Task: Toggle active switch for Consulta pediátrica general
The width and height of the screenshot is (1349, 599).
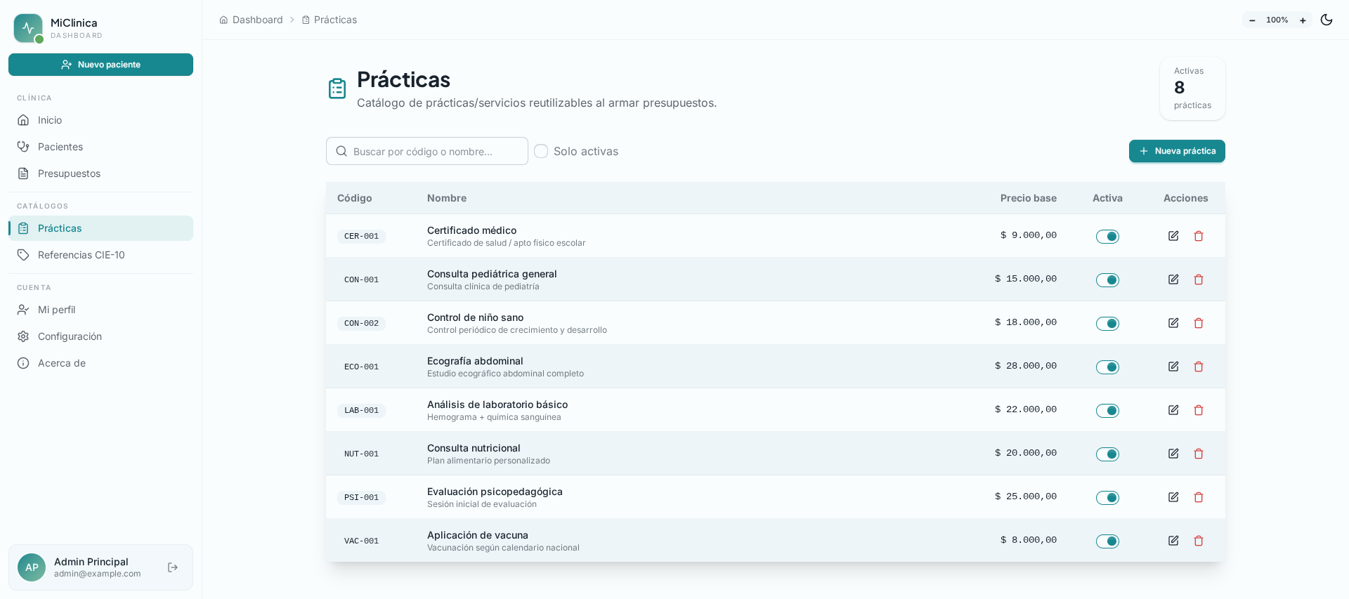Action: [1107, 280]
